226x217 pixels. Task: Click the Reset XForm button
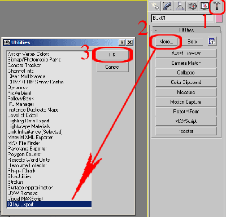tap(186, 112)
